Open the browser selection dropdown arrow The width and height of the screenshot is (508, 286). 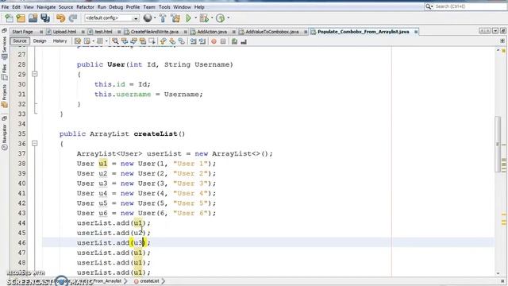155,18
